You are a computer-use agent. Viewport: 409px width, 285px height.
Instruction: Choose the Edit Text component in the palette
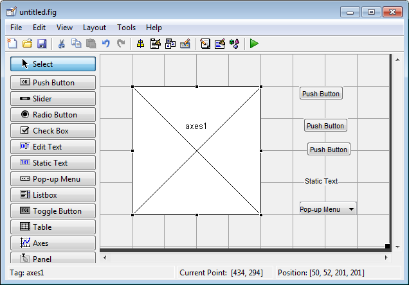pos(53,147)
